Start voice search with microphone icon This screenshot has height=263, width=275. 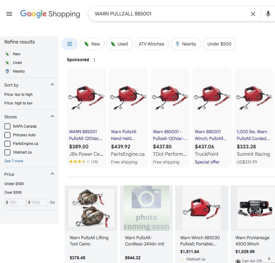point(268,14)
